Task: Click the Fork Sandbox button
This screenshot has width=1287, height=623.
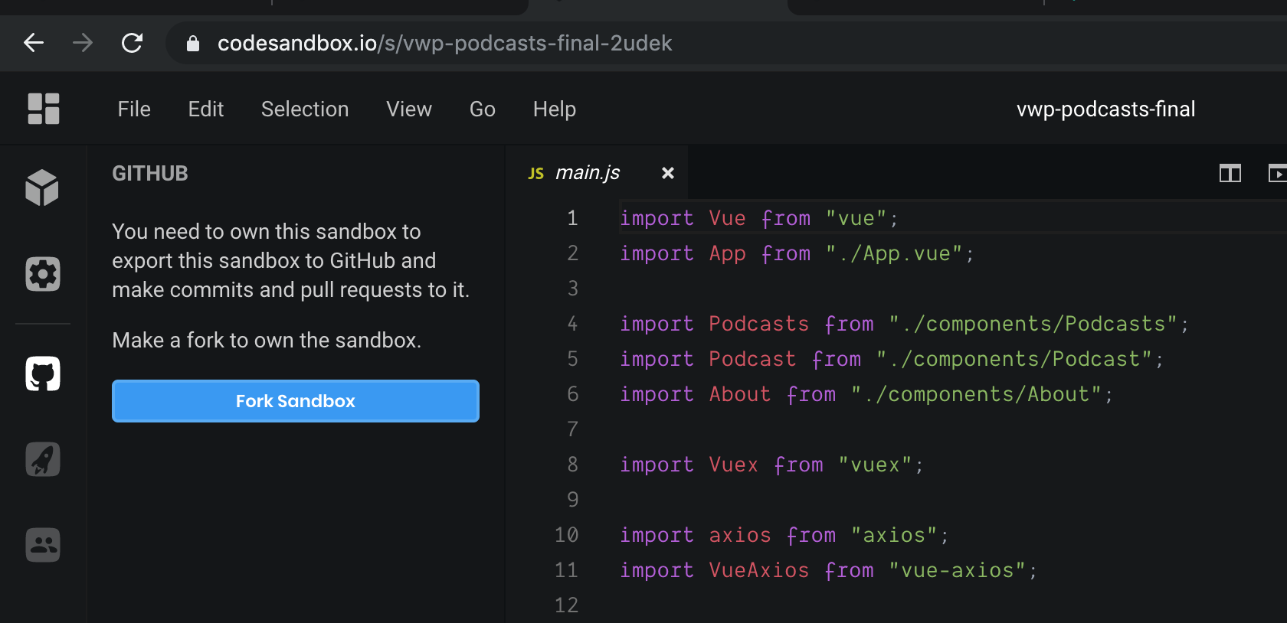Action: coord(296,401)
